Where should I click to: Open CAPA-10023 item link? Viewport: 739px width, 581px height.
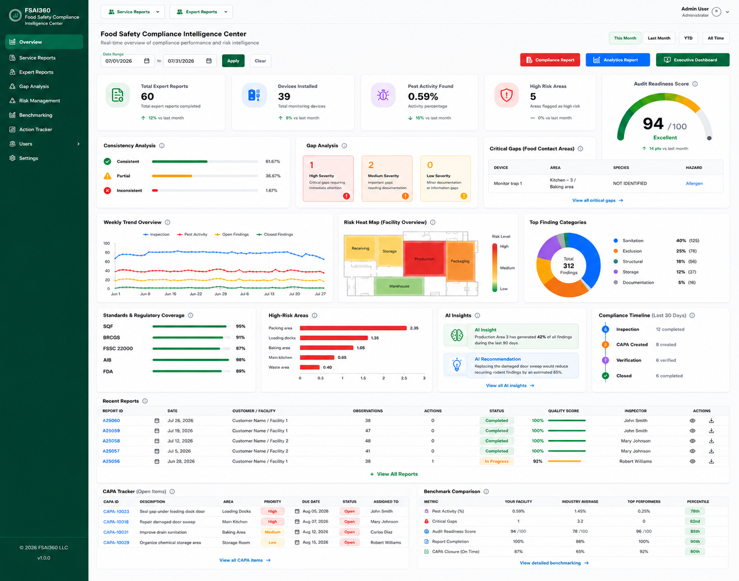pos(116,512)
